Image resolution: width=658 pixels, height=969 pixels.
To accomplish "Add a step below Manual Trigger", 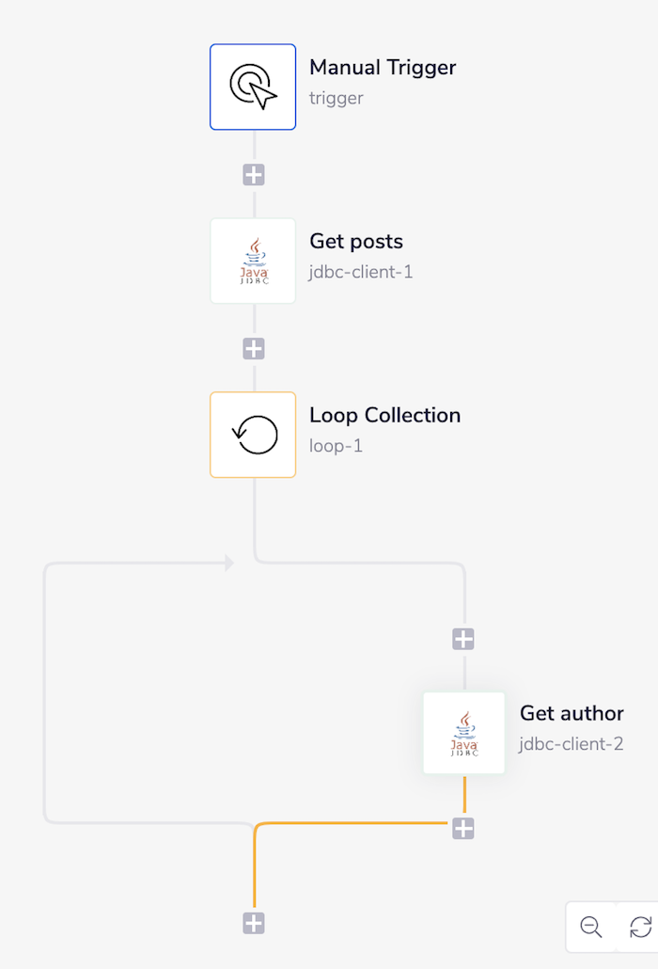I will coord(253,174).
